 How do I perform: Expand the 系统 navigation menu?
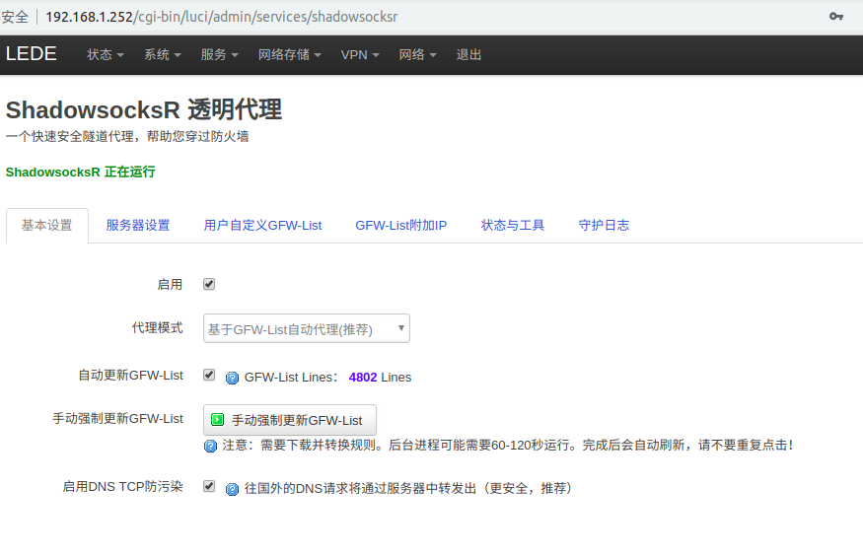[x=162, y=55]
